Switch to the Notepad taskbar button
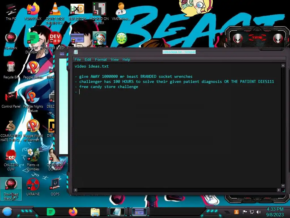Screen dimensions: 290x218 pos(117,212)
